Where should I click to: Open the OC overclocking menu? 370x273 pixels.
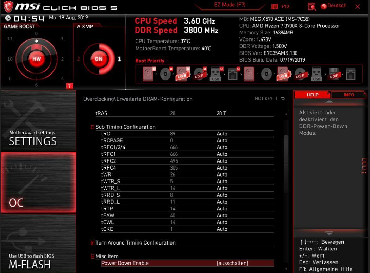point(38,183)
